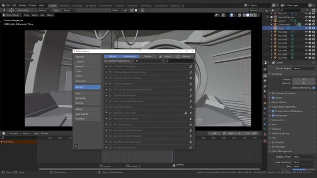Open the Tweak drag dropdown
317x178 pixels.
click(x=69, y=10)
